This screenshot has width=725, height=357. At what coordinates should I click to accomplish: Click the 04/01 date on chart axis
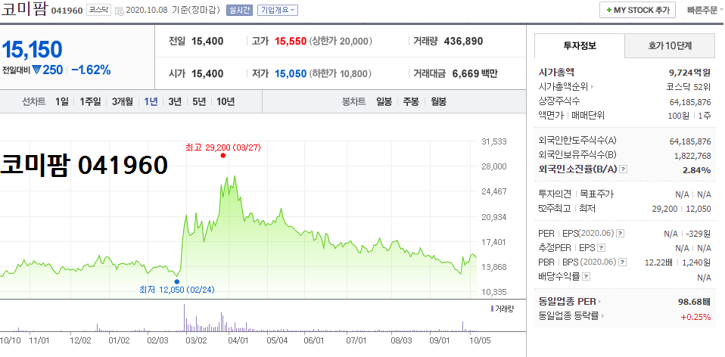click(x=238, y=341)
